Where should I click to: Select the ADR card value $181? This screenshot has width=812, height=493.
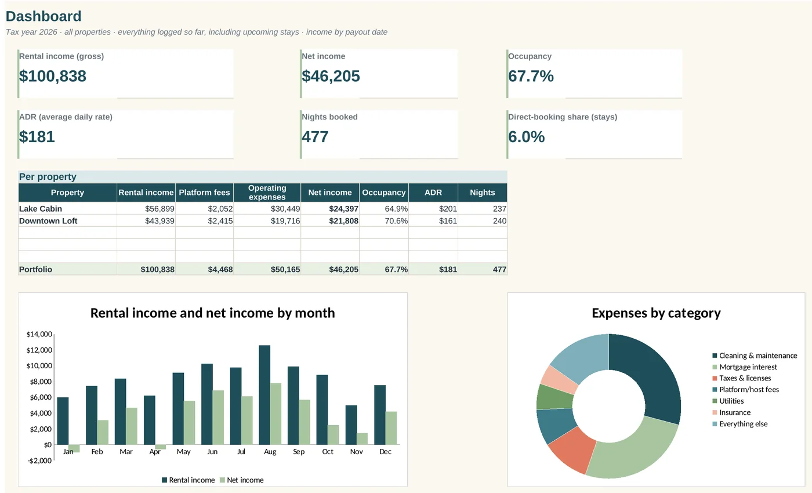point(37,137)
